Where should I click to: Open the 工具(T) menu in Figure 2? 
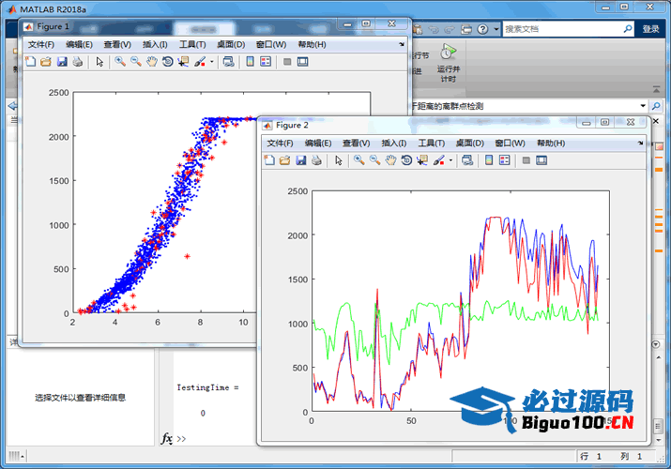pos(431,143)
